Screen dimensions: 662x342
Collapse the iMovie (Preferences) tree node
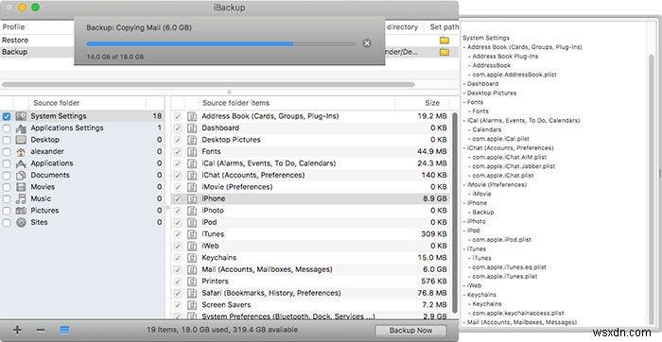(x=464, y=185)
